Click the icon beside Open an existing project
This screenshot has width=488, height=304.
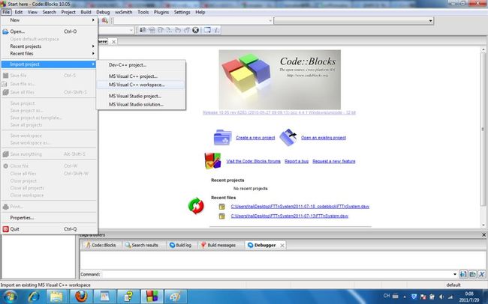point(288,137)
